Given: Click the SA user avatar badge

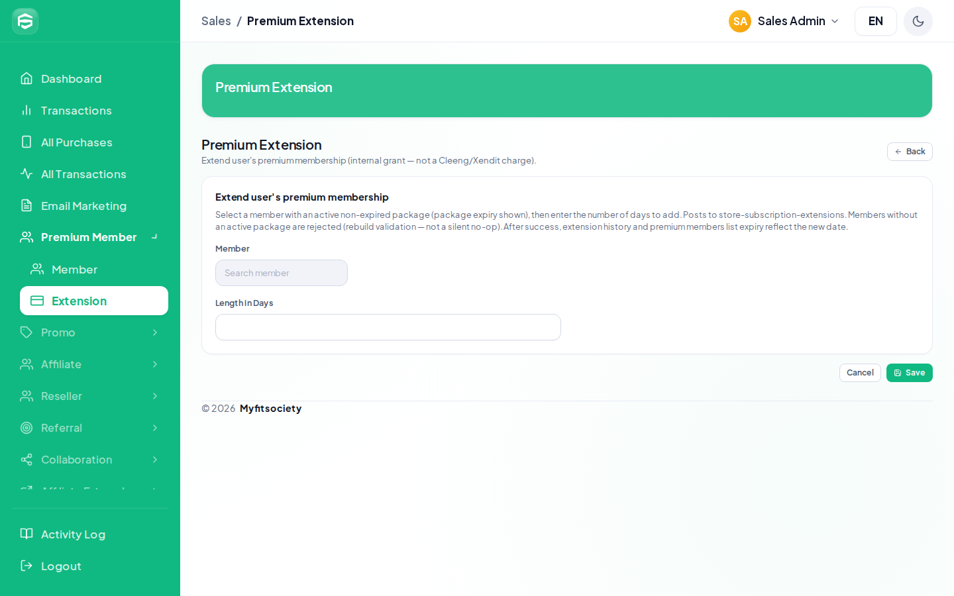Looking at the screenshot, I should pyautogui.click(x=740, y=21).
